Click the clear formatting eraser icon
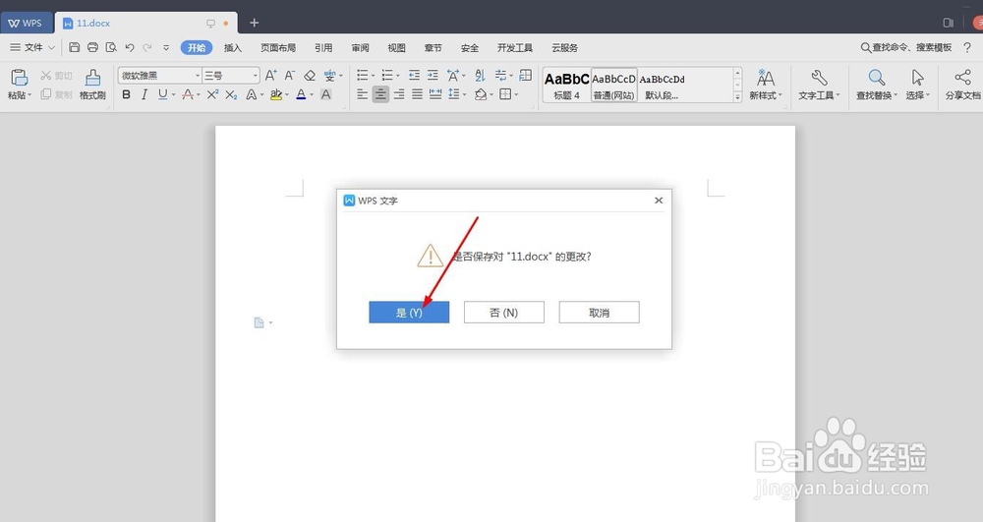This screenshot has height=522, width=983. [x=310, y=75]
